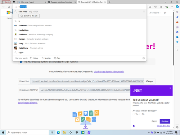Open the sidebar Search icon
This screenshot has width=180, height=135.
177,12
